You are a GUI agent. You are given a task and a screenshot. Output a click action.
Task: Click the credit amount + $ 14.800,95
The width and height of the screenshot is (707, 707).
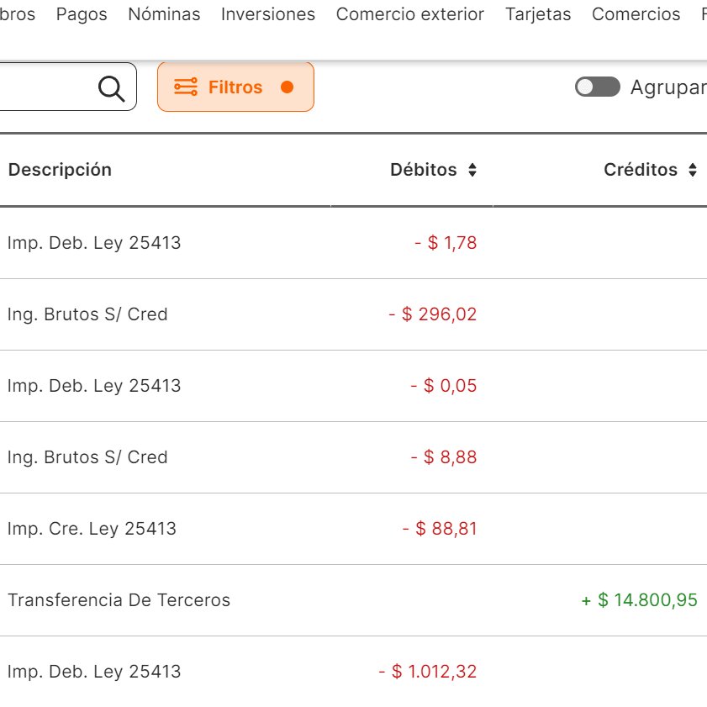[x=640, y=600]
